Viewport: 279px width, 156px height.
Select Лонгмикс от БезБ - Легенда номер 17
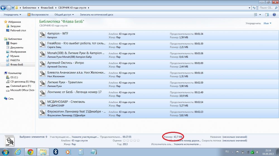(158, 94)
